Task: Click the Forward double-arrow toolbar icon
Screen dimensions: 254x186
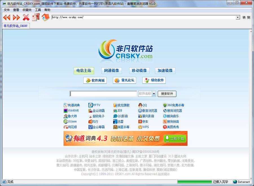Action: point(16,17)
